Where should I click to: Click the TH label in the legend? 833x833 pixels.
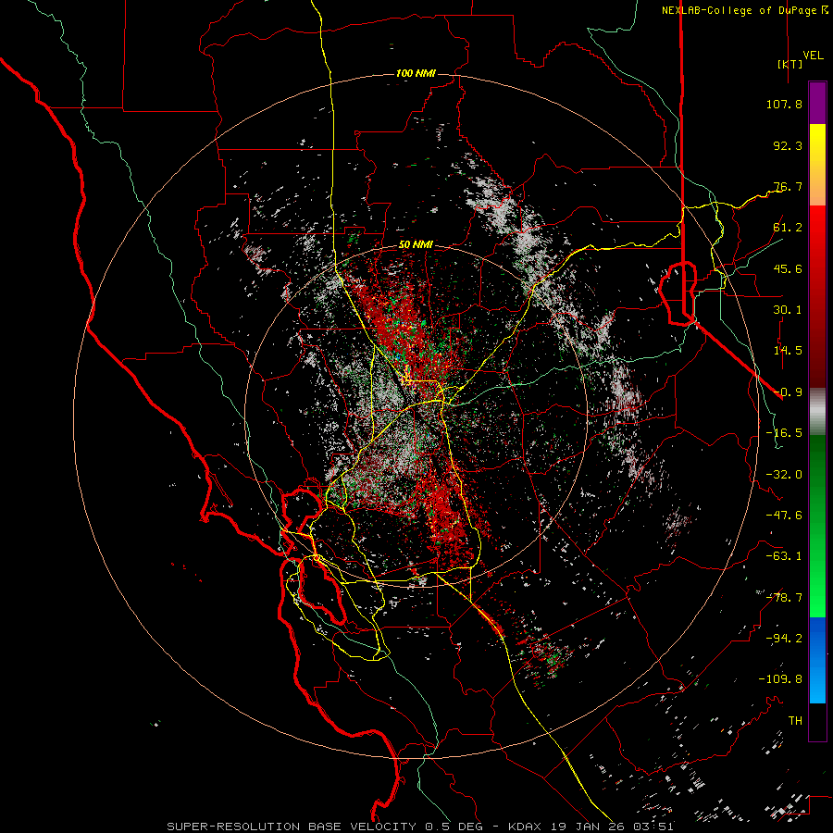(x=795, y=721)
